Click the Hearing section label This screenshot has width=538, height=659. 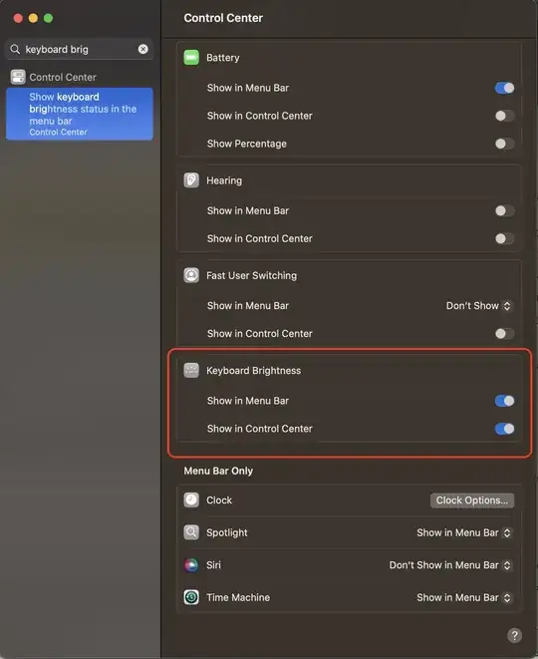point(224,180)
